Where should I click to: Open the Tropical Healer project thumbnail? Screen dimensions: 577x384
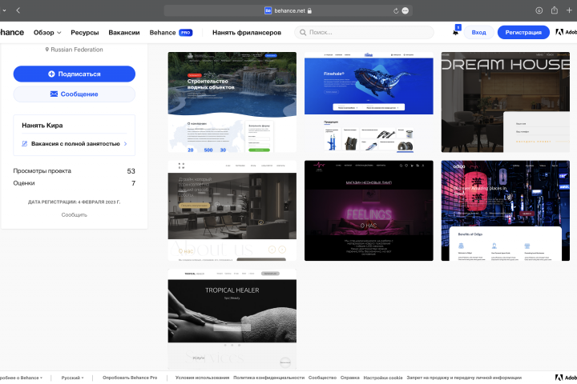click(232, 319)
